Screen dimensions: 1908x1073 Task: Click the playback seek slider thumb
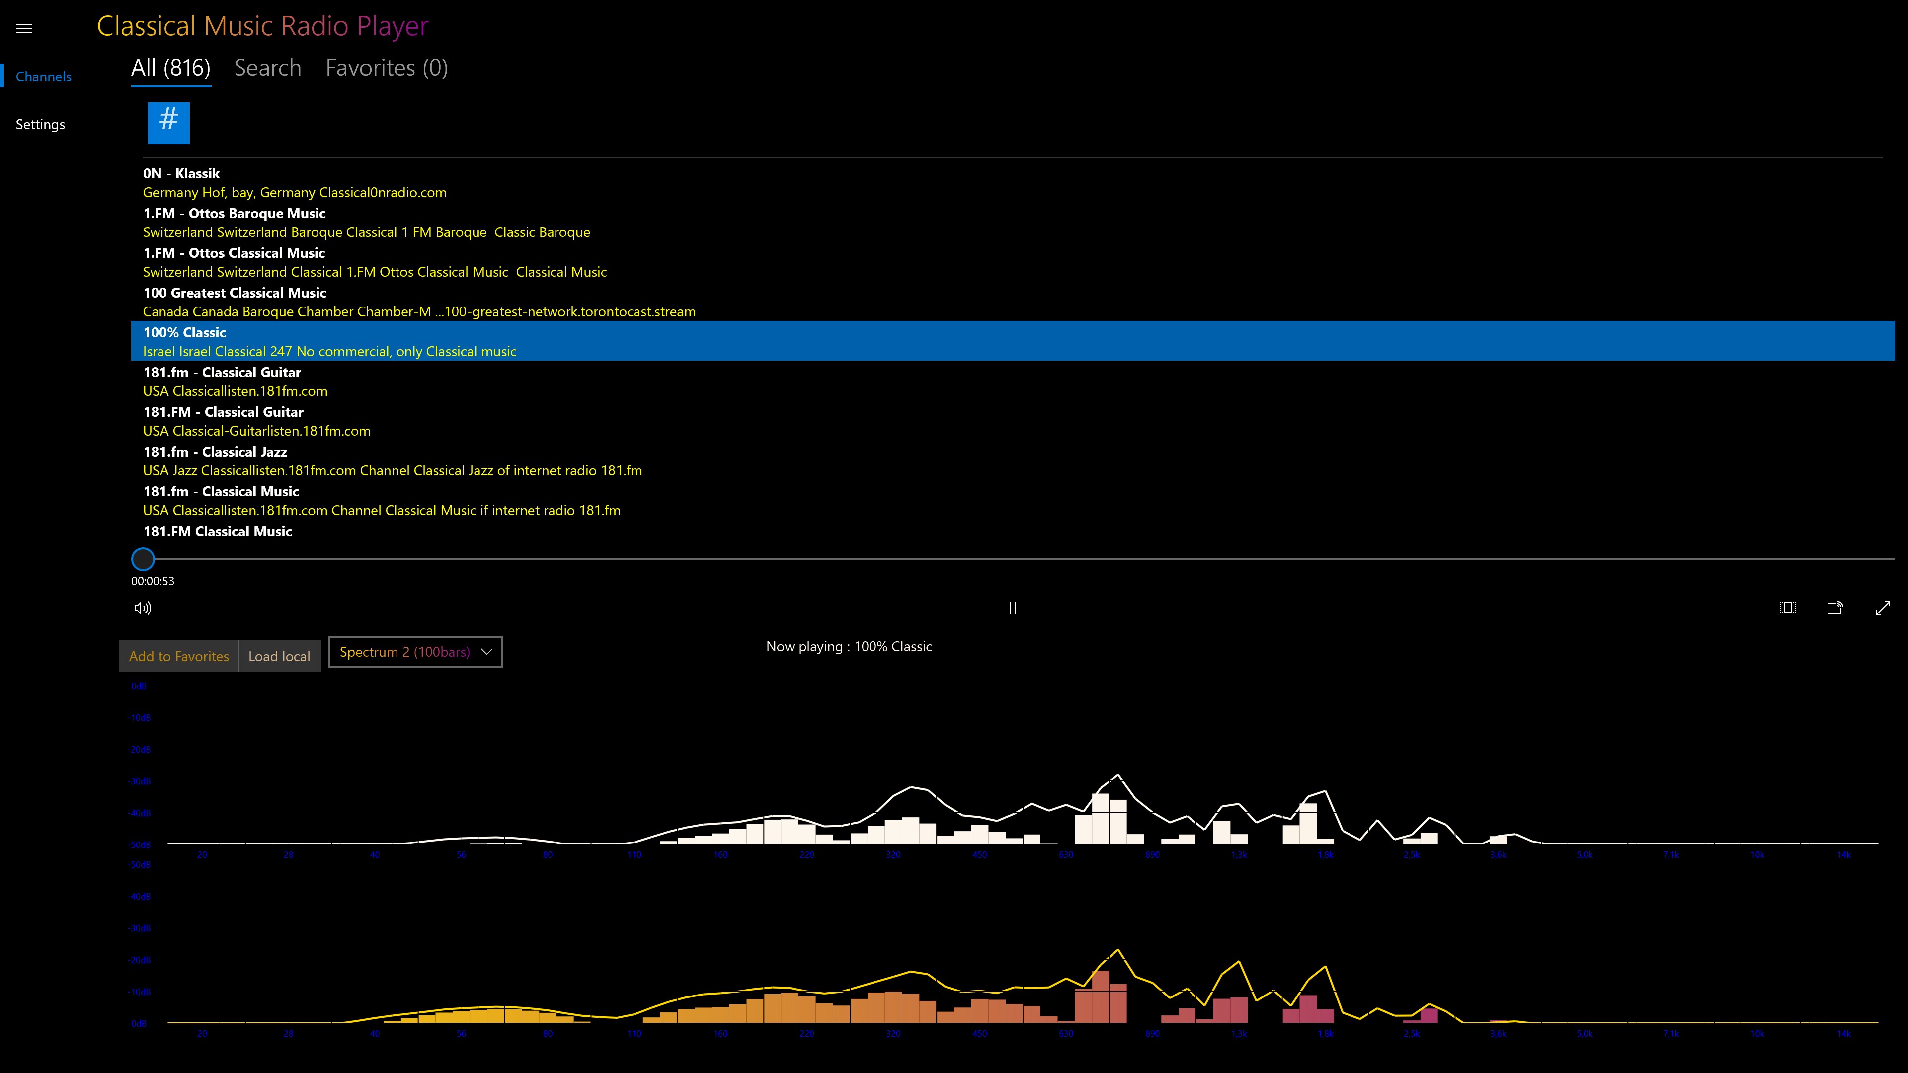coord(143,559)
